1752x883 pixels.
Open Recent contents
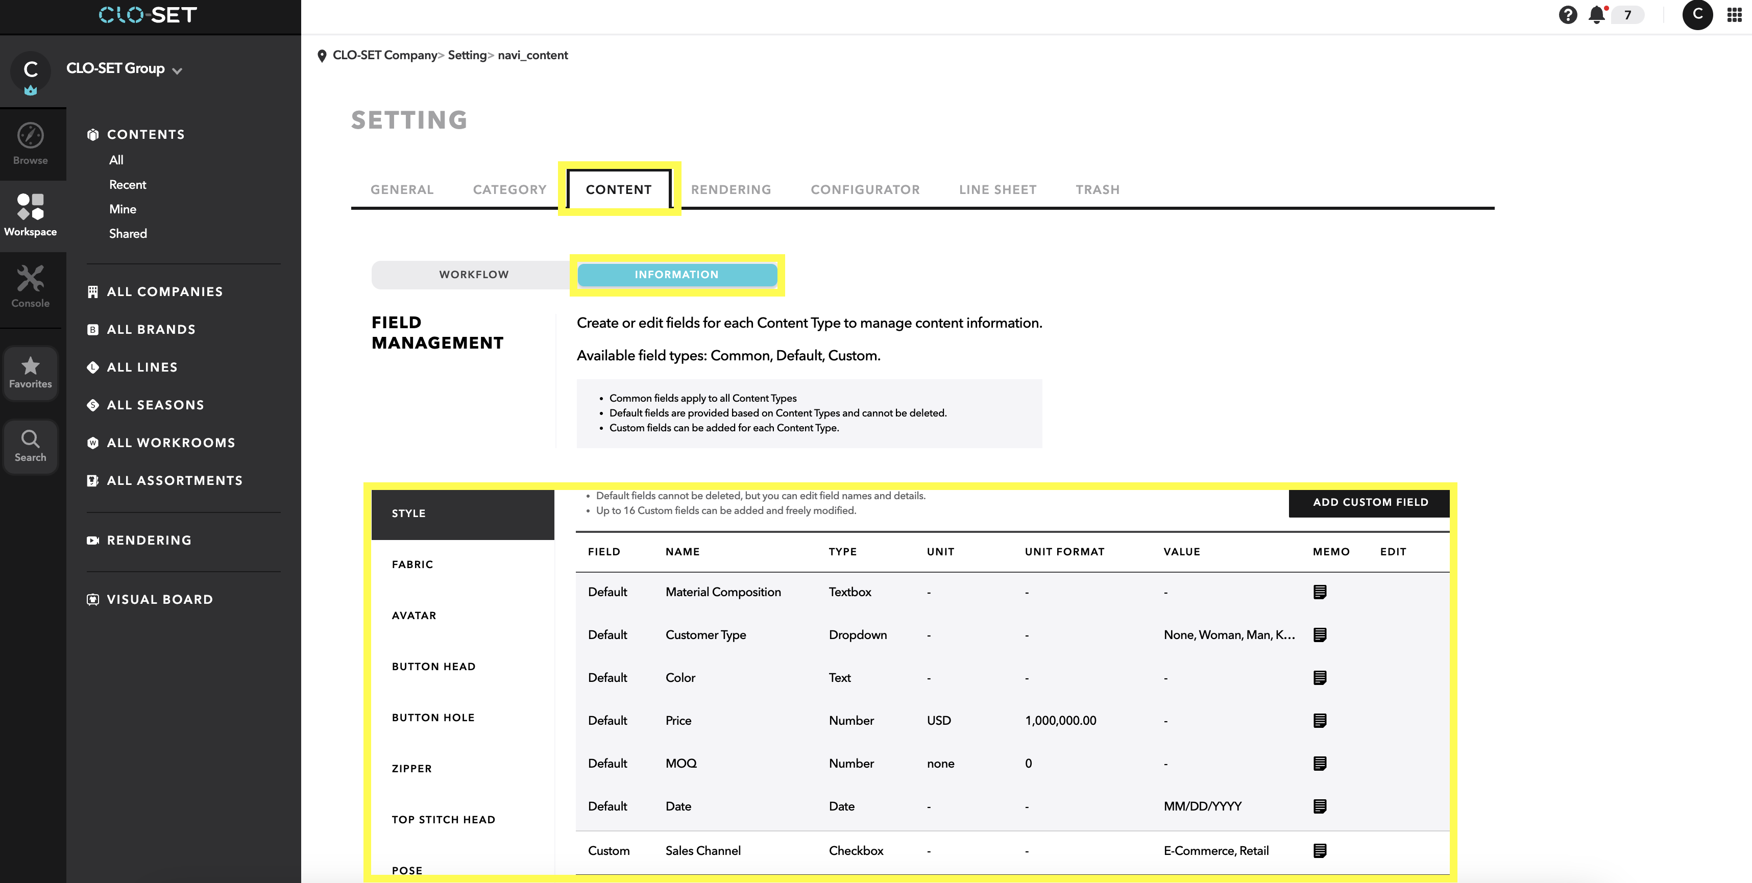click(128, 185)
